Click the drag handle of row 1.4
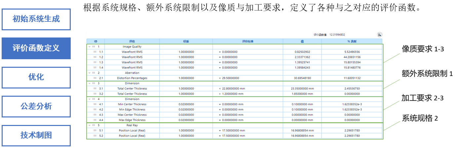Image resolution: width=457 pixels, height=149 pixels. (95, 68)
